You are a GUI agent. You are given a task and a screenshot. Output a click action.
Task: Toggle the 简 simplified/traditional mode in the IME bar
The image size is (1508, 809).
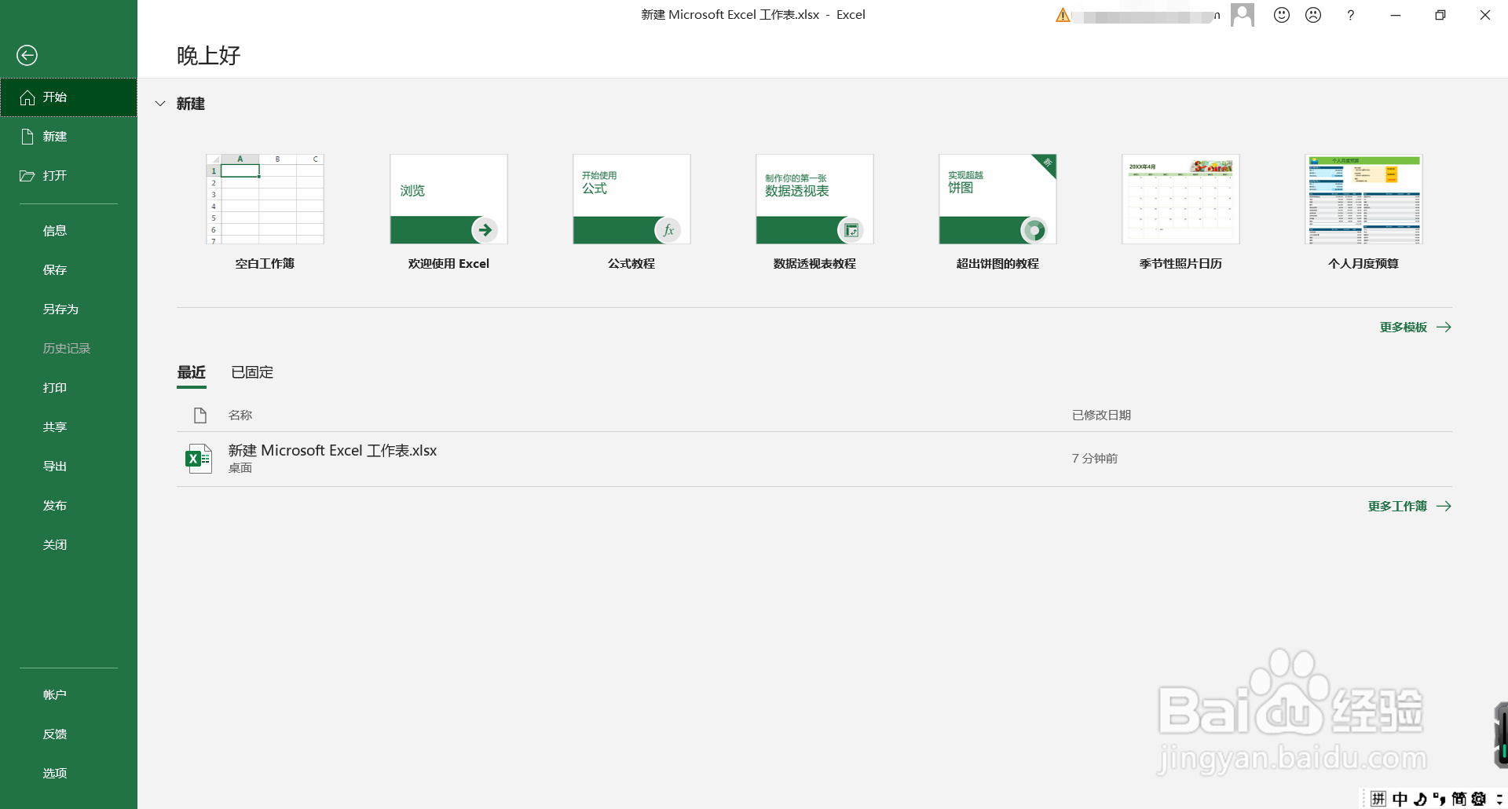(x=1459, y=799)
